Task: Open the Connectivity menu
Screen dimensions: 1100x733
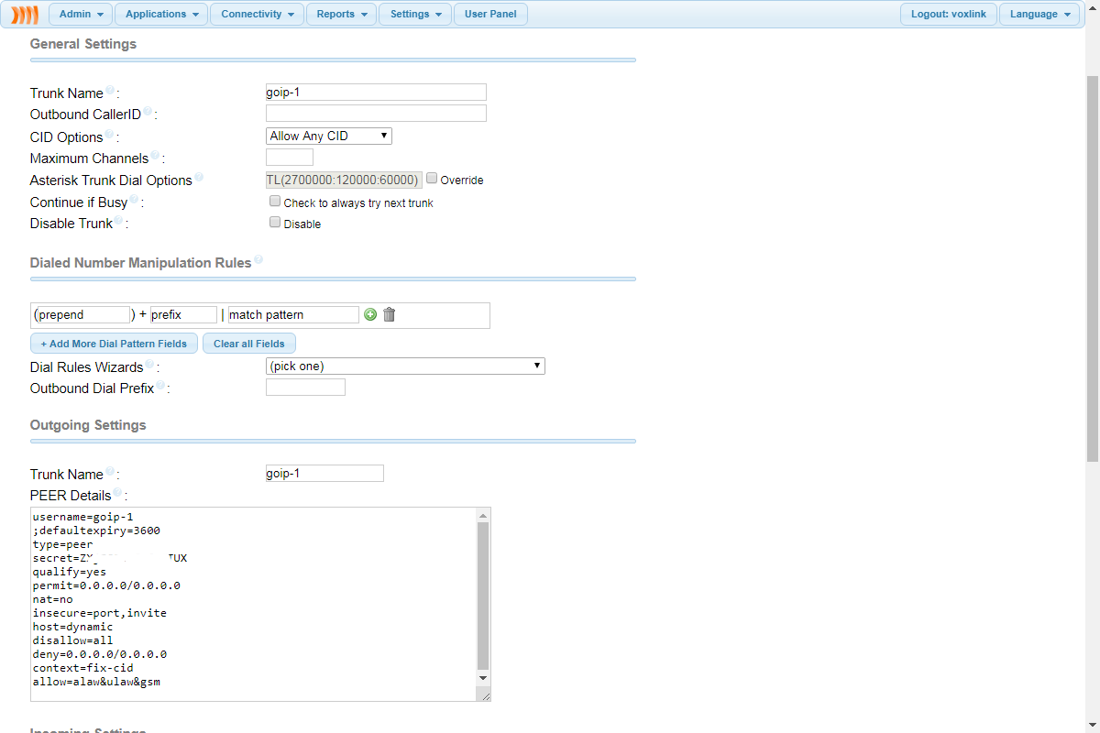Action: (x=257, y=14)
